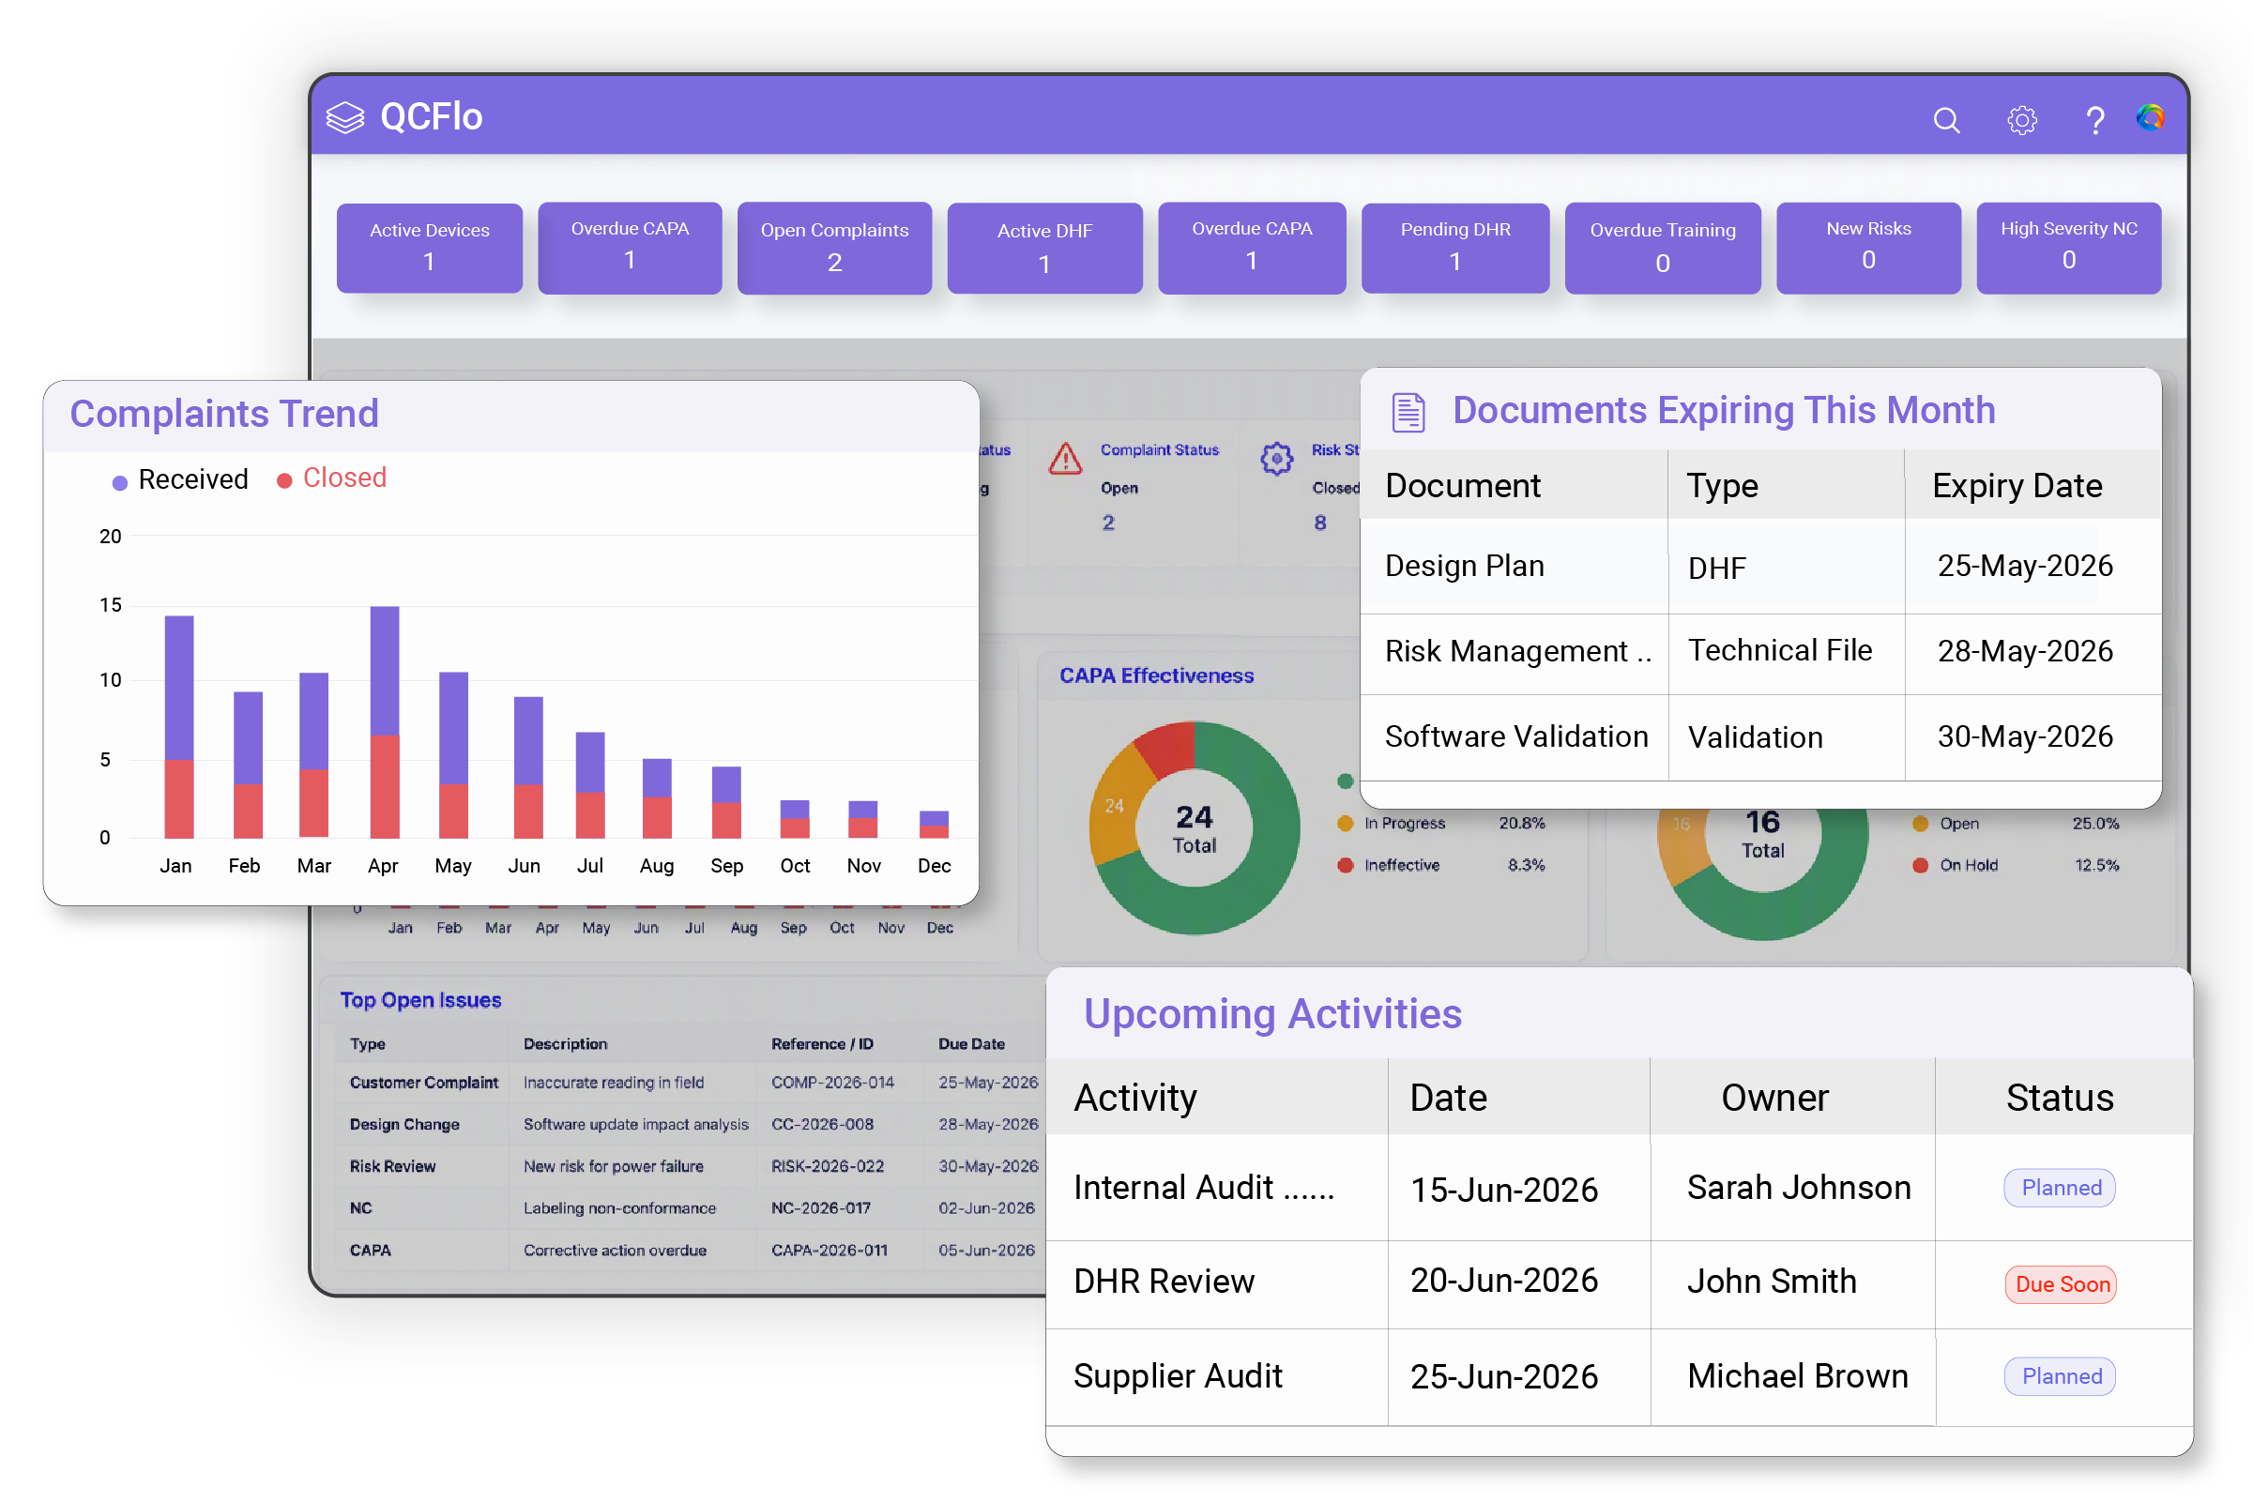Screen dimensions: 2253x1502
Task: Select the Risk Management document row
Action: coord(1759,653)
